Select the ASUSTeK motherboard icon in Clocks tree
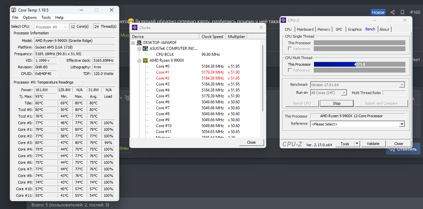 click(x=145, y=49)
